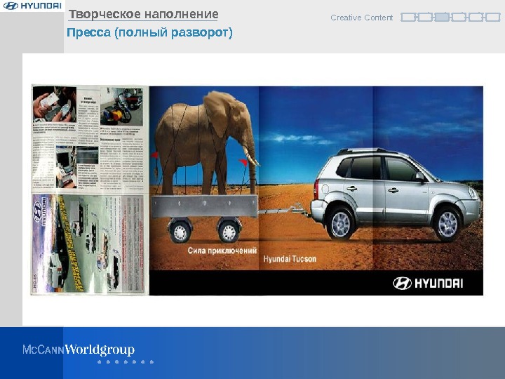
Task: Open the newspaper article page image
Action: 88,138
